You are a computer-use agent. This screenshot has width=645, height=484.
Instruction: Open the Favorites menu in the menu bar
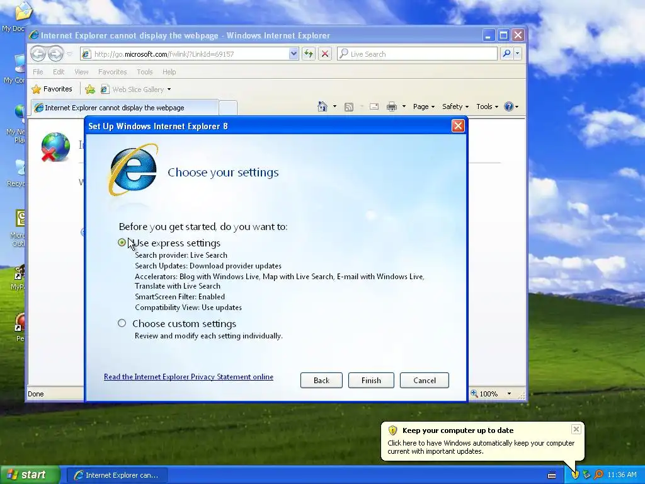[x=112, y=72]
